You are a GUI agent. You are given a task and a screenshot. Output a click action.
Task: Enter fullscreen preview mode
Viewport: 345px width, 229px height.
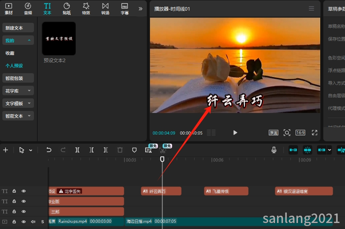pyautogui.click(x=314, y=133)
